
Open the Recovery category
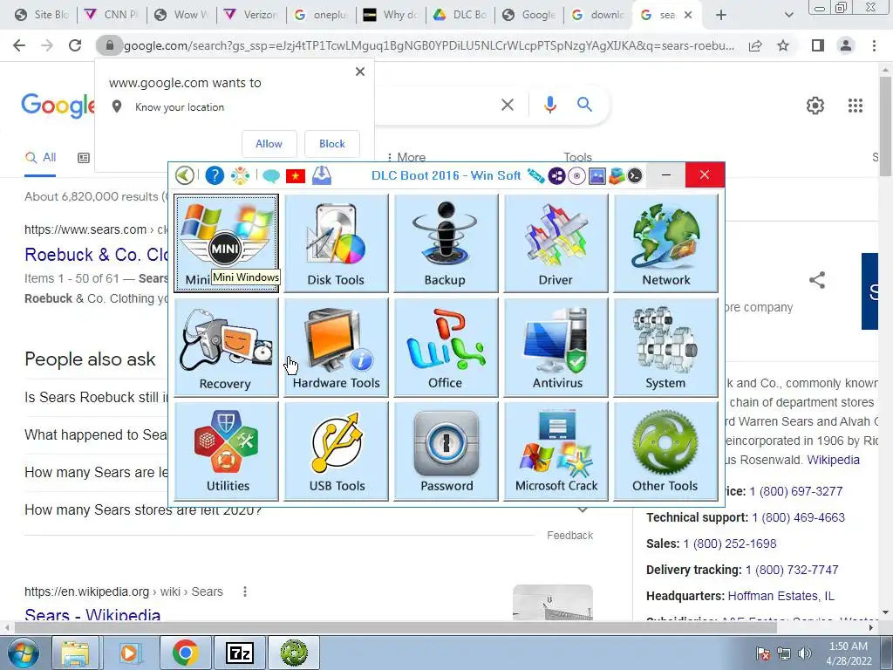(226, 347)
